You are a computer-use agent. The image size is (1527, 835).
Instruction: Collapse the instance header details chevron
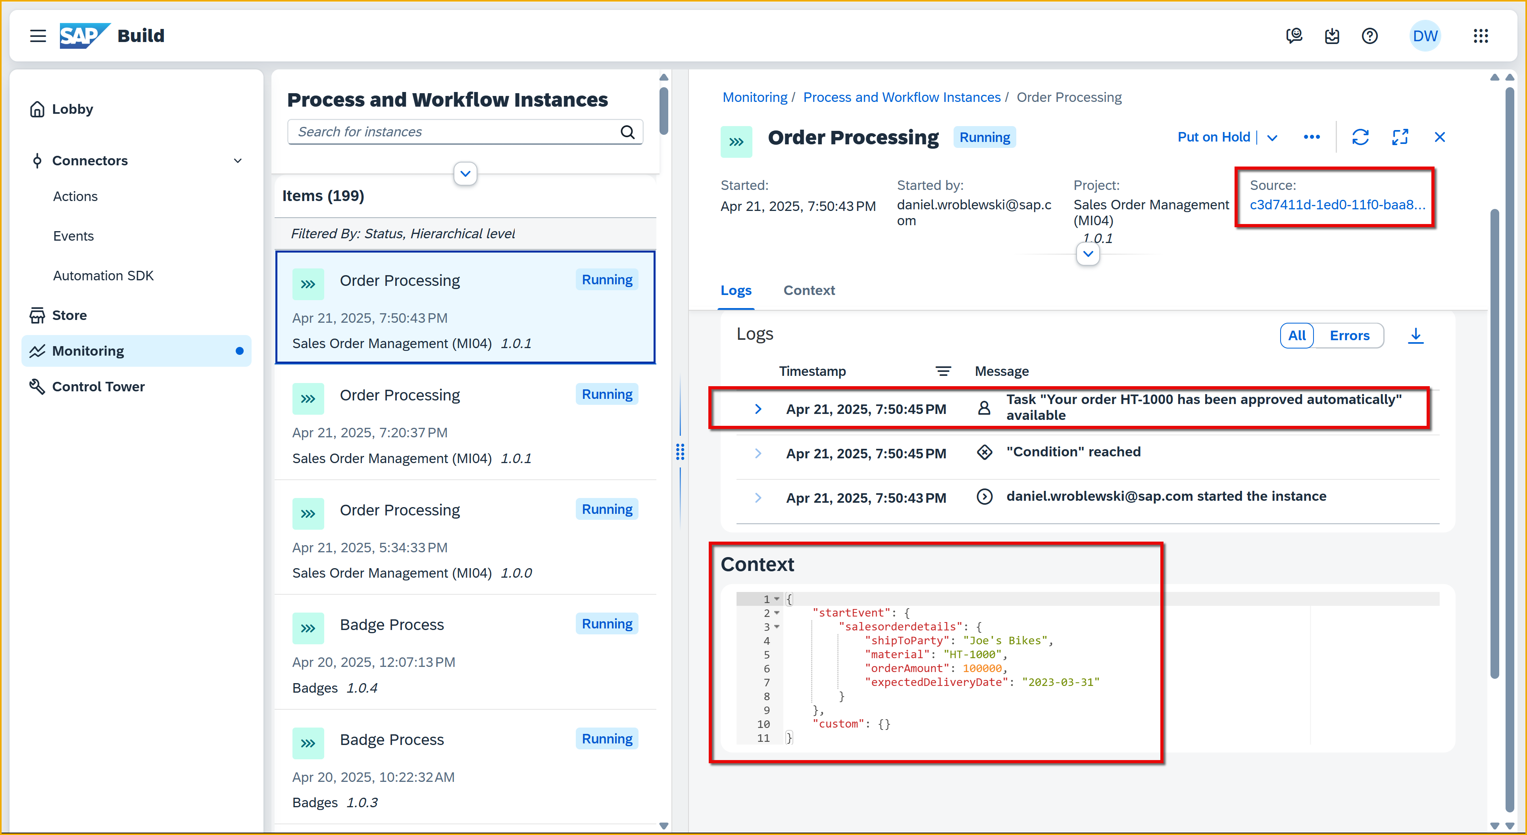coord(1088,253)
